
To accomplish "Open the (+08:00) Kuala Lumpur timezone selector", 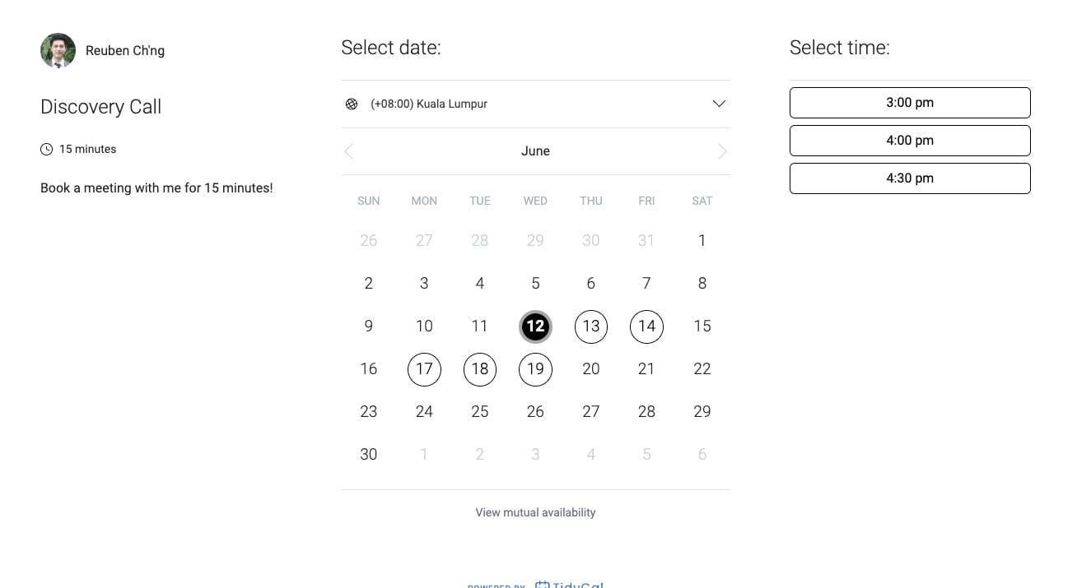I will (x=535, y=104).
